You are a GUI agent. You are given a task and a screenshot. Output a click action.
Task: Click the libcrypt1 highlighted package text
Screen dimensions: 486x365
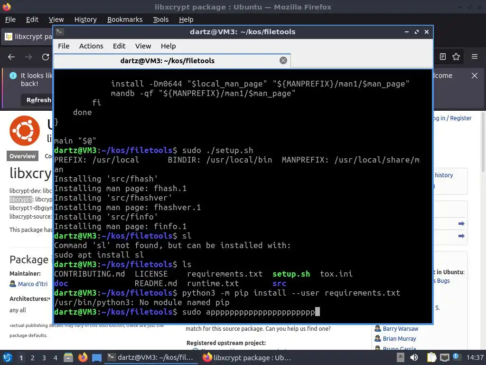(21, 199)
